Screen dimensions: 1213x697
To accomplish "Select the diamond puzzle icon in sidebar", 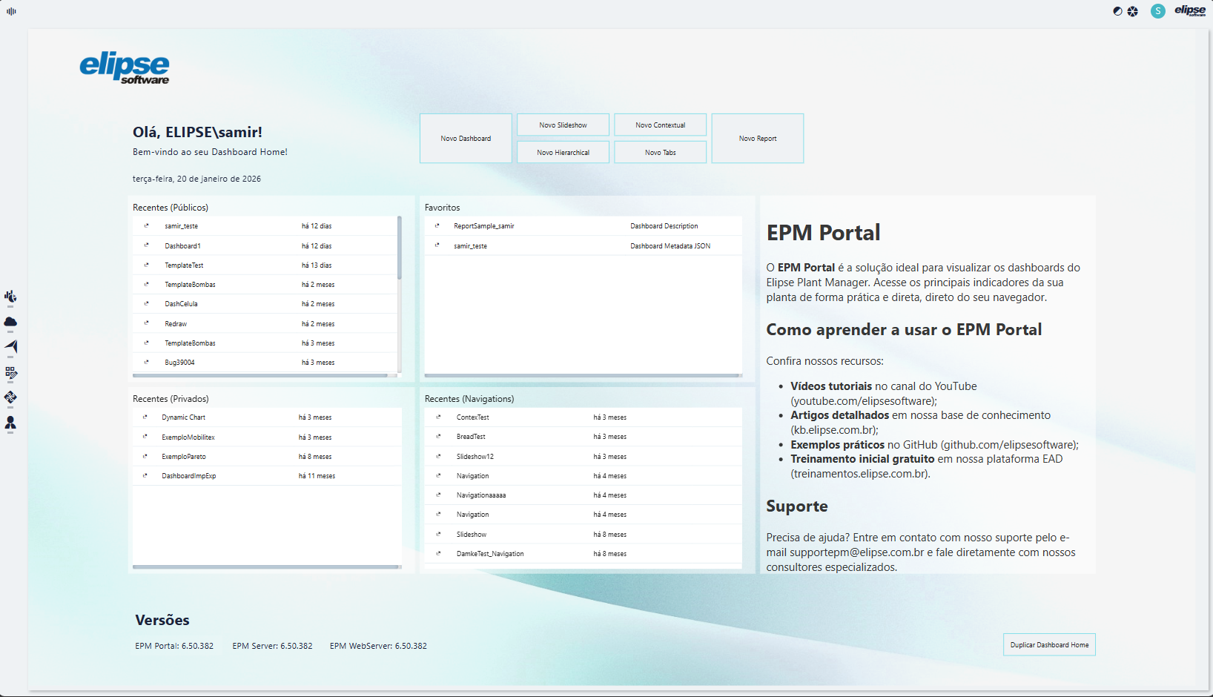I will (10, 397).
